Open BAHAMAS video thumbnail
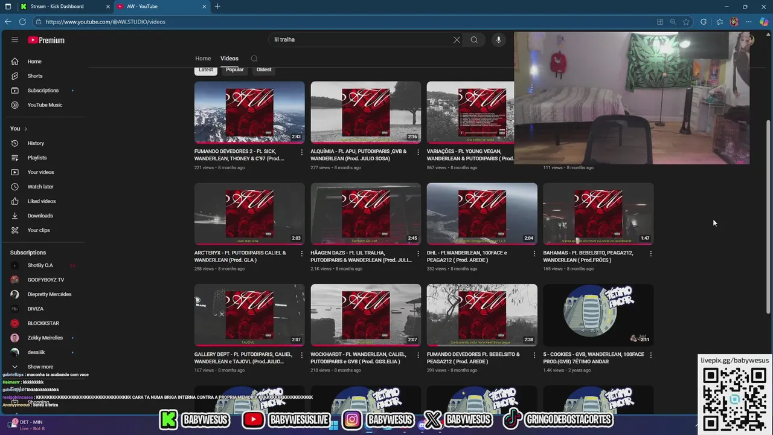The height and width of the screenshot is (435, 773). 598,214
